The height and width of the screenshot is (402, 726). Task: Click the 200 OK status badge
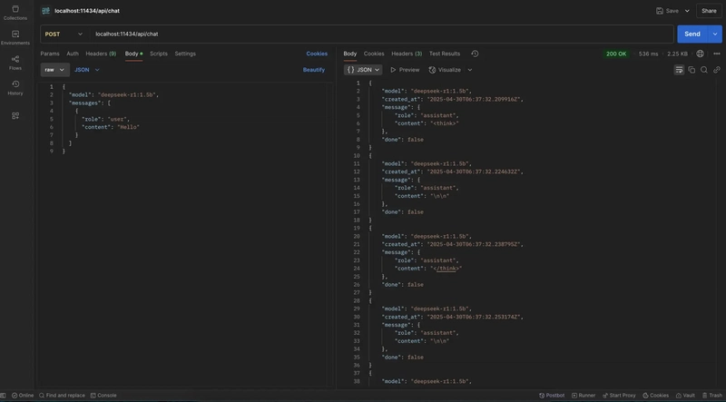616,54
